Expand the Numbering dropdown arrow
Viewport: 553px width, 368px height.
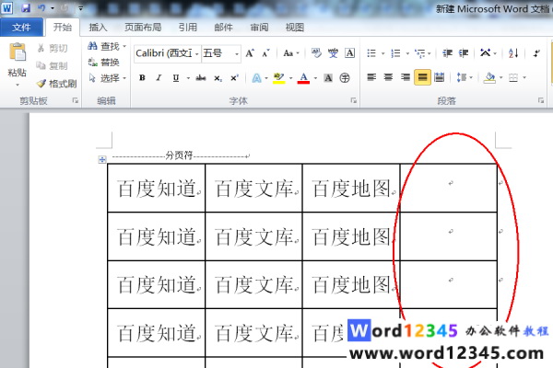(x=407, y=54)
